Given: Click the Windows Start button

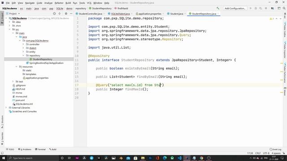Looking at the screenshot, I should click(x=4, y=158).
